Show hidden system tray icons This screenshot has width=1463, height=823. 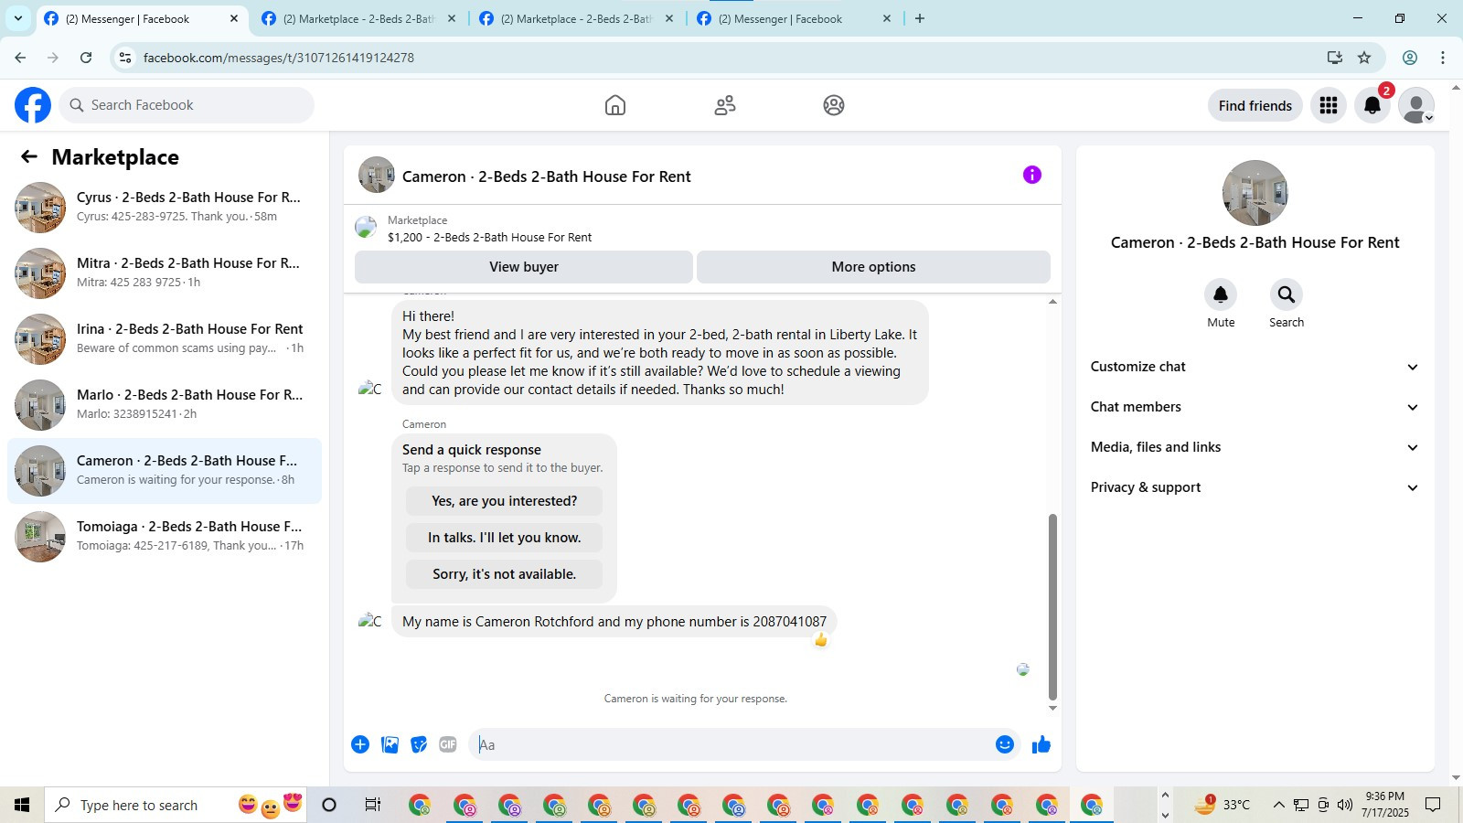(x=1278, y=805)
